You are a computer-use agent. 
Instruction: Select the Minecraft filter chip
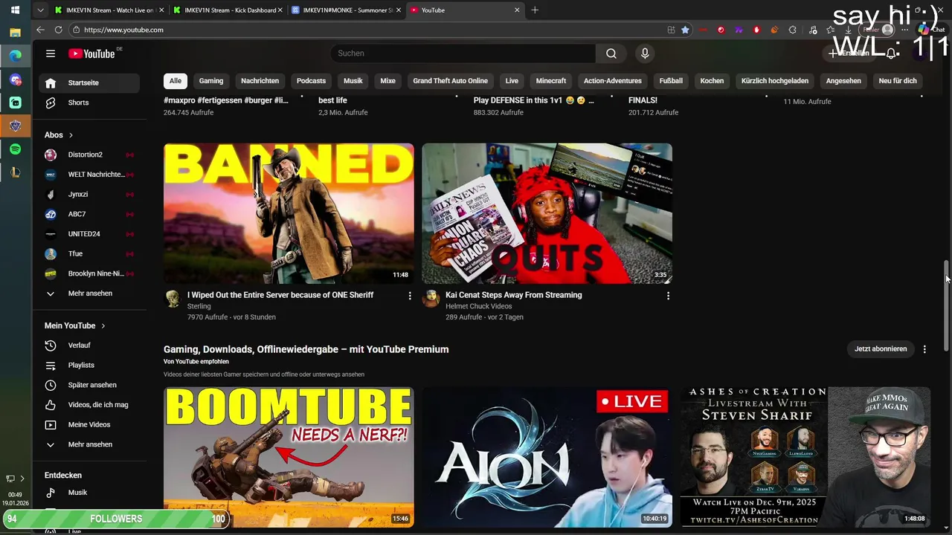click(x=551, y=81)
